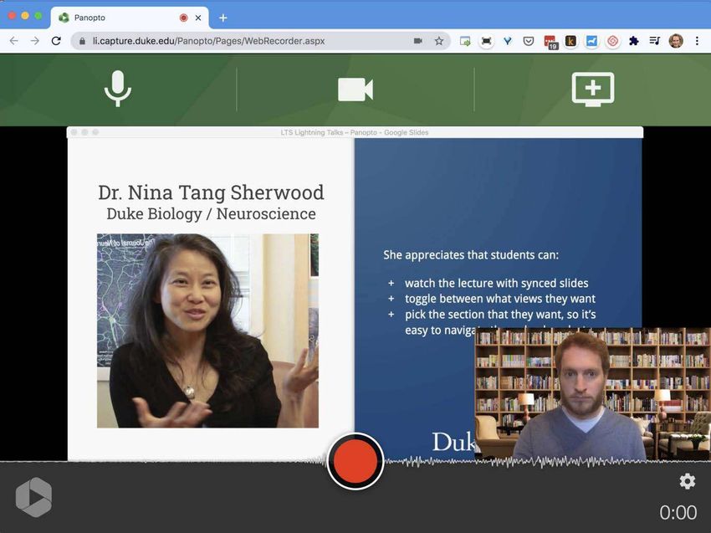The width and height of the screenshot is (711, 533).
Task: Click the screen capture bracket extension icon
Action: tap(486, 41)
